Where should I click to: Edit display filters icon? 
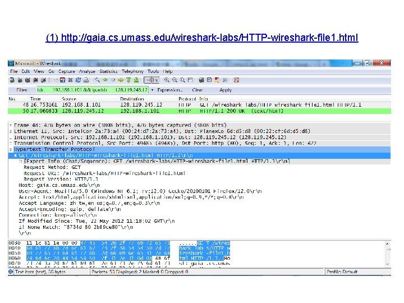coord(209,80)
